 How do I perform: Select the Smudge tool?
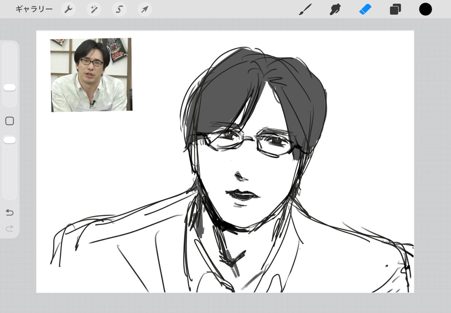point(334,9)
